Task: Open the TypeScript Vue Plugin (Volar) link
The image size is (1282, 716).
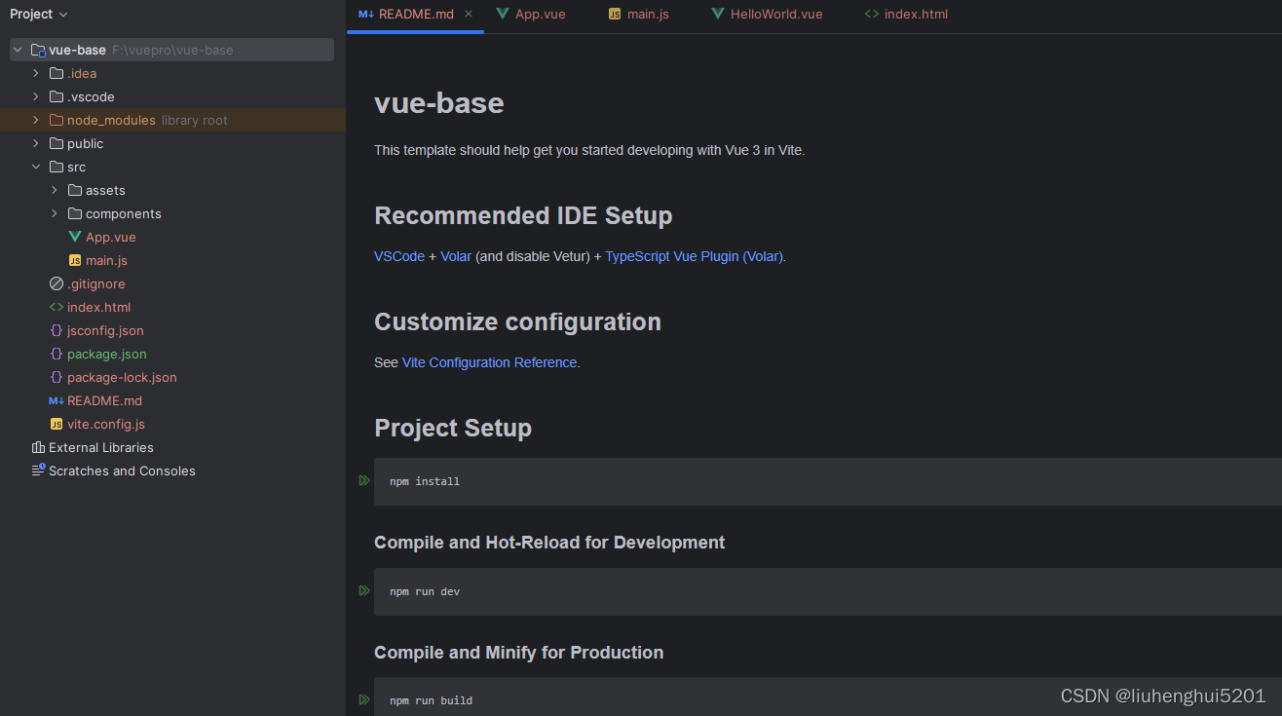Action: coord(695,256)
